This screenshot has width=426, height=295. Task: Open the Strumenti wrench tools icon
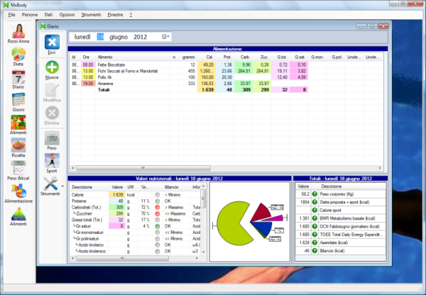50,184
